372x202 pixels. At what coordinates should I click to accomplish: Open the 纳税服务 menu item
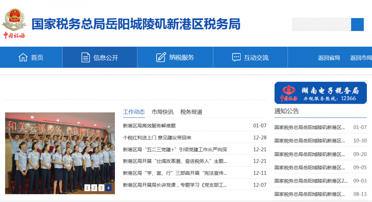175,57
